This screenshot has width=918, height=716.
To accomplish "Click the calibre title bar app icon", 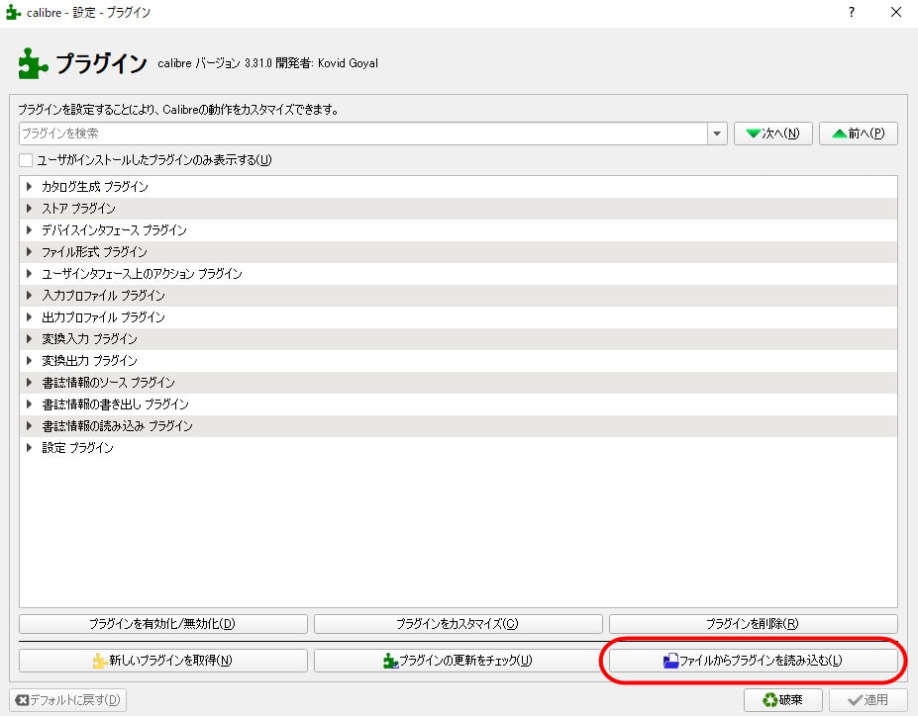I will click(x=14, y=12).
